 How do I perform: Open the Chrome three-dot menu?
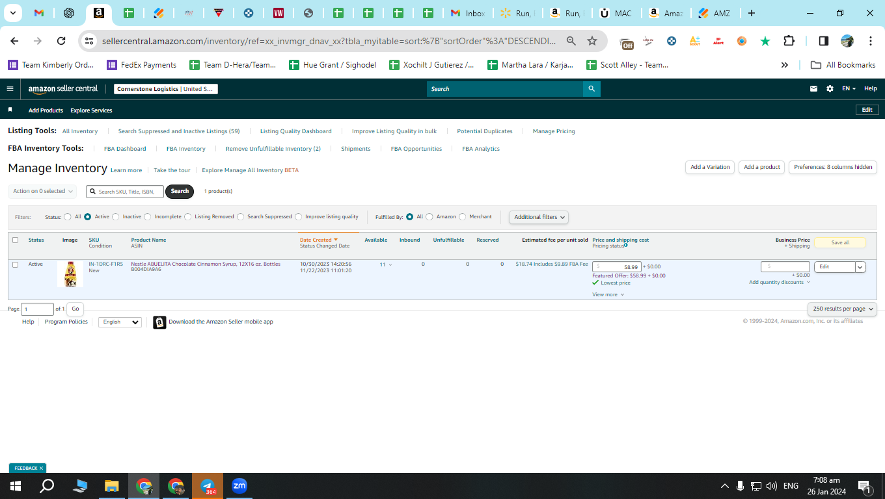(x=871, y=41)
